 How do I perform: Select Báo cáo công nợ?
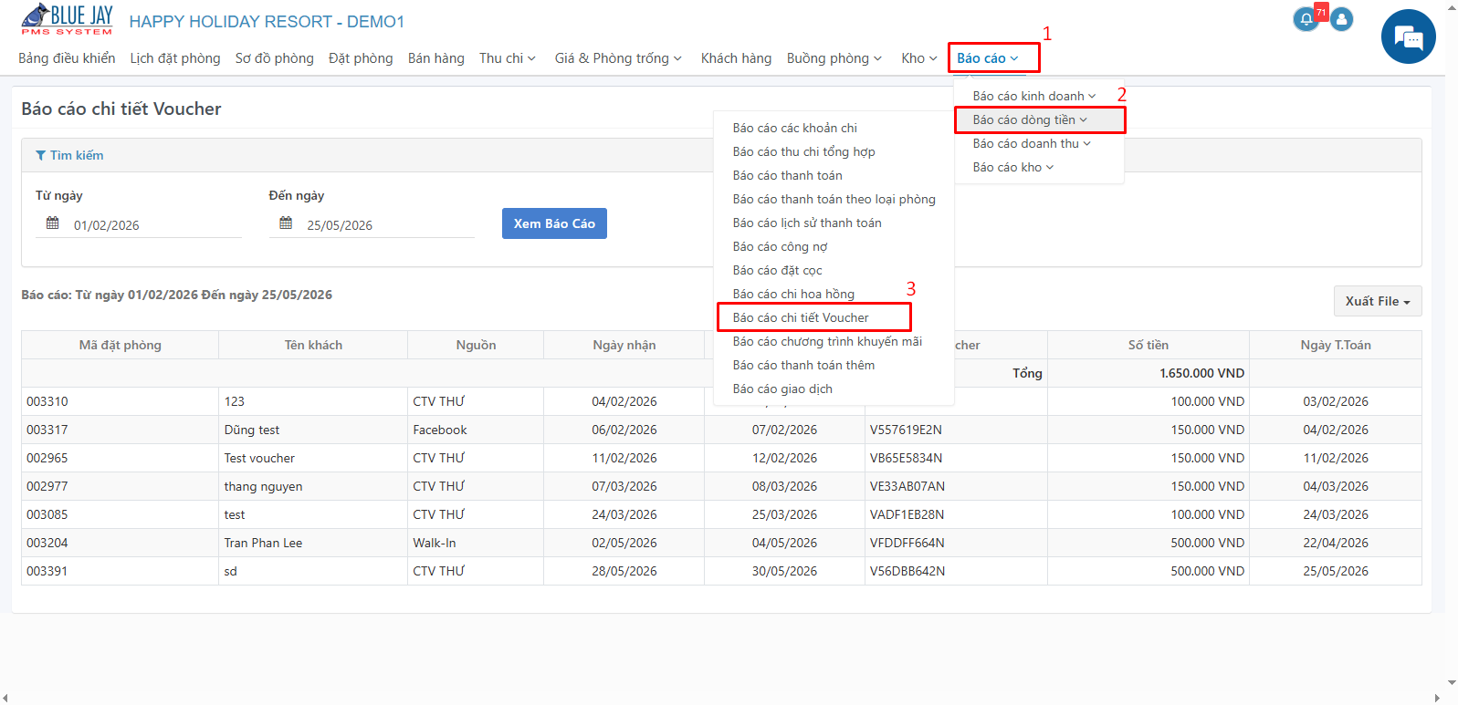(x=781, y=246)
